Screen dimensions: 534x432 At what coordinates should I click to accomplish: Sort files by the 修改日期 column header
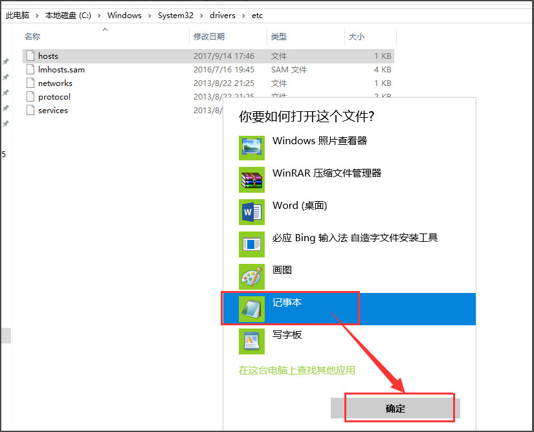point(206,37)
